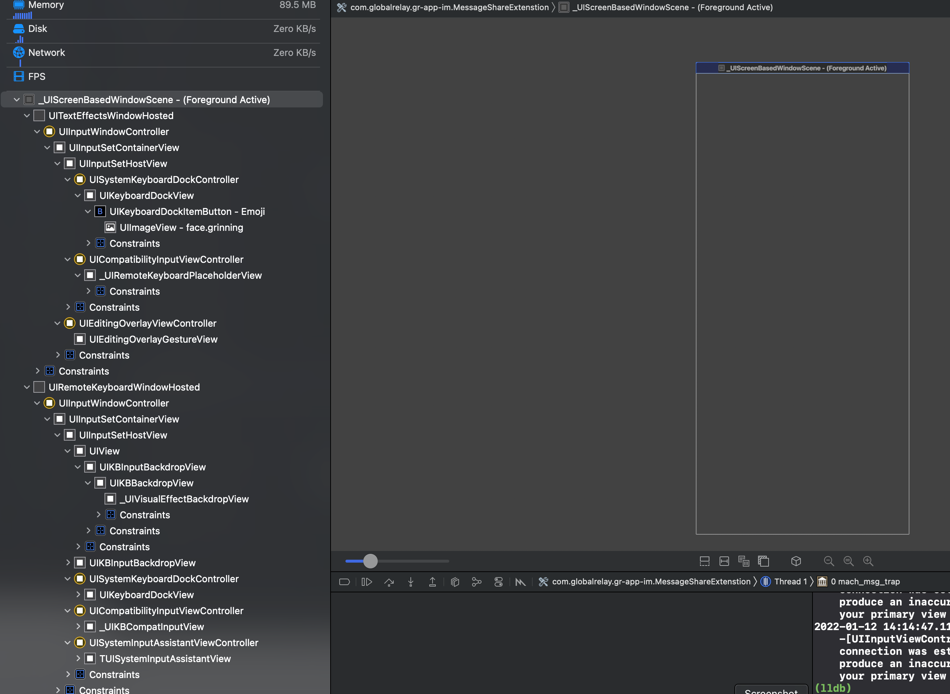
Task: Open the Memory debug gauge
Action: pos(46,5)
